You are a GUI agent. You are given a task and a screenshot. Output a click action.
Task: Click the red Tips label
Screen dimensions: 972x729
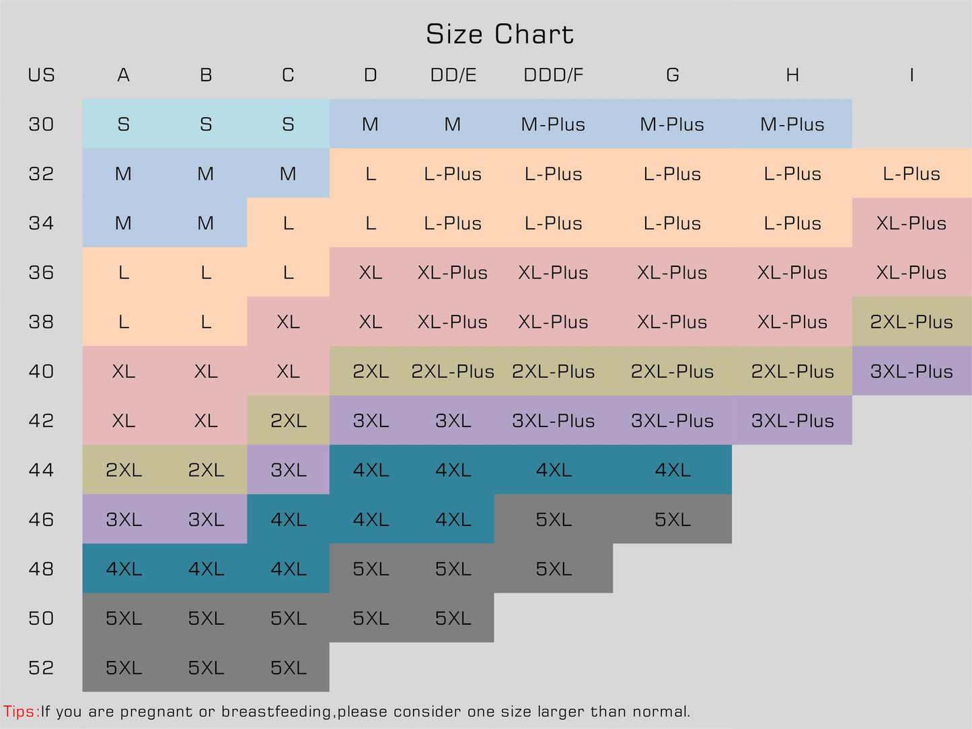21,712
